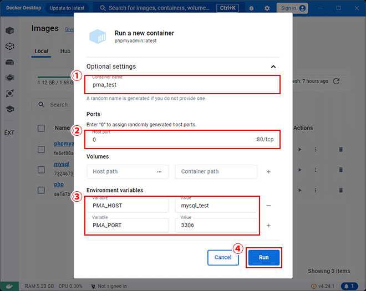
Task: Open Learning Center graduation cap icon
Action: 10,110
